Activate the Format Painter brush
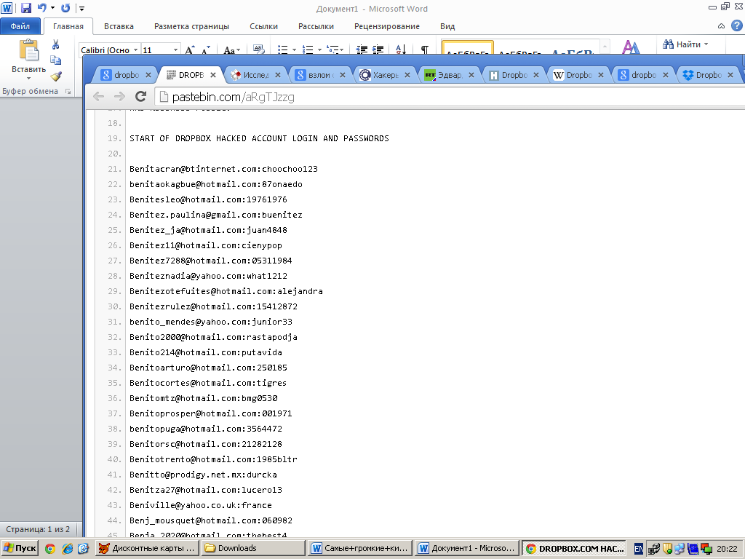Viewport: 745px width, 559px height. (56, 76)
